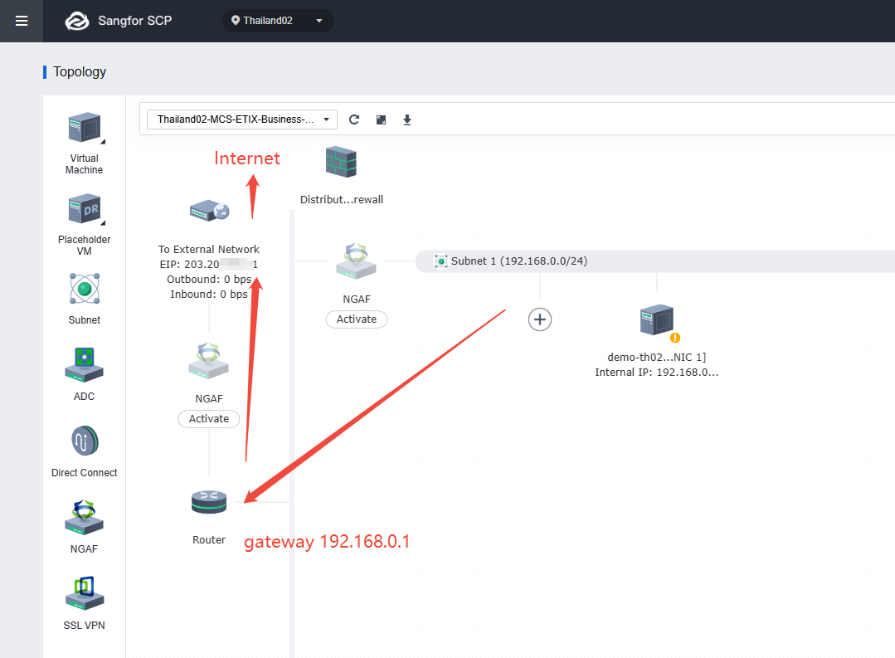This screenshot has width=895, height=658.
Task: Click the Inbound: 0 bps text
Action: [x=209, y=295]
